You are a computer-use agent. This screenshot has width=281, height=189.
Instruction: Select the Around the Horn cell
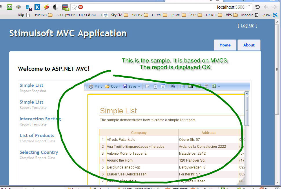pyautogui.click(x=142, y=160)
